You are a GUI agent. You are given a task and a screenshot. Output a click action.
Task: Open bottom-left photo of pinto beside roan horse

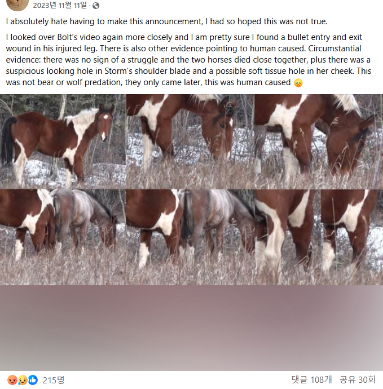point(63,237)
